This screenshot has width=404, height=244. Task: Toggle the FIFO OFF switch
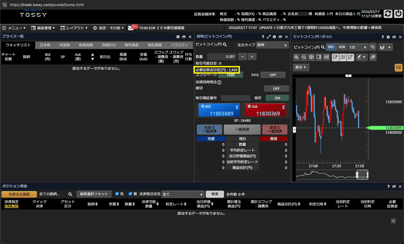[273, 75]
